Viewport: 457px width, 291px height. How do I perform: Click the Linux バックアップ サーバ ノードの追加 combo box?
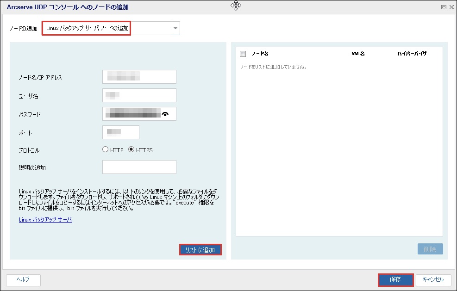[106, 29]
